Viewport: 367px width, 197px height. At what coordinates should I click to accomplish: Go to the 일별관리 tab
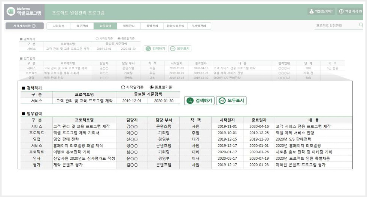click(129, 26)
